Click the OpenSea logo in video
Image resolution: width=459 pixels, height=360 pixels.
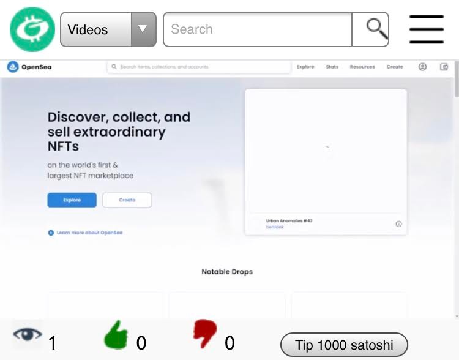tap(29, 67)
